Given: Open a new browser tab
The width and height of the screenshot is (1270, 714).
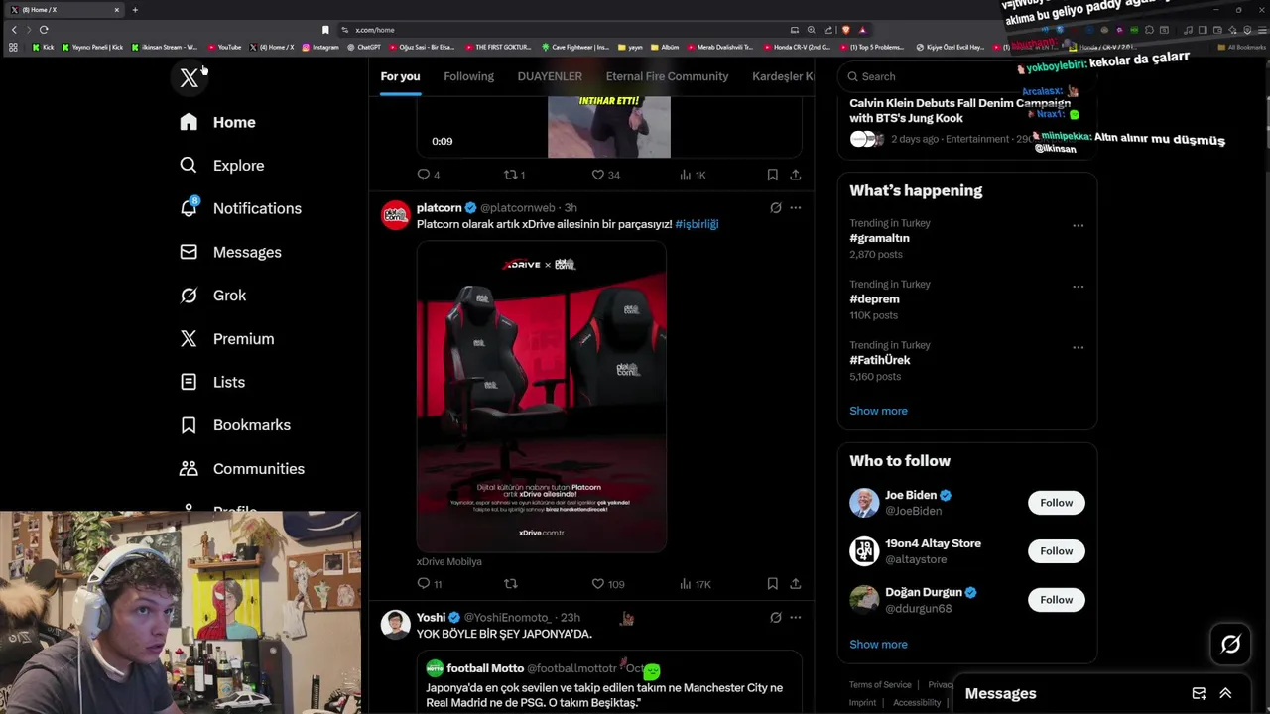Looking at the screenshot, I should point(135,10).
